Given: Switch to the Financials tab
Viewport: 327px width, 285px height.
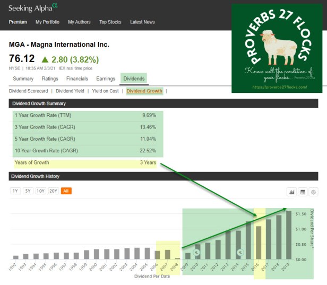Looking at the screenshot, I should [x=77, y=79].
